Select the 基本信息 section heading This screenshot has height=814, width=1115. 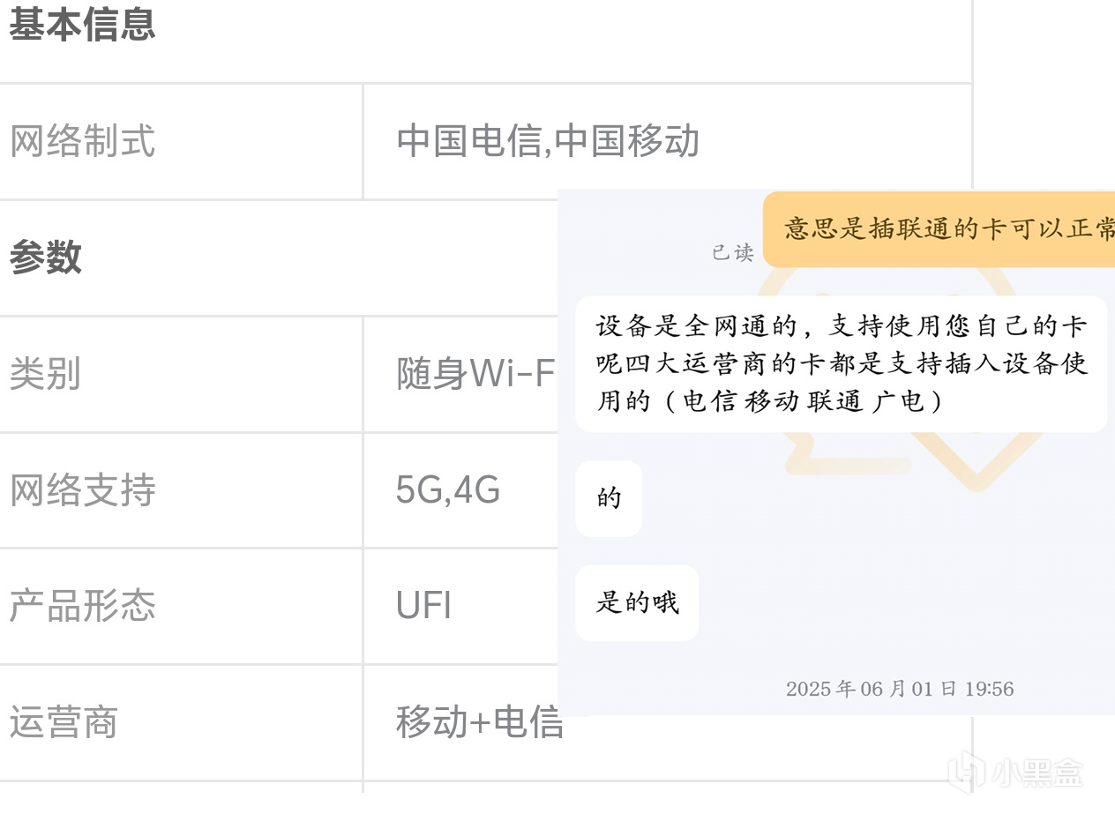pos(82,24)
